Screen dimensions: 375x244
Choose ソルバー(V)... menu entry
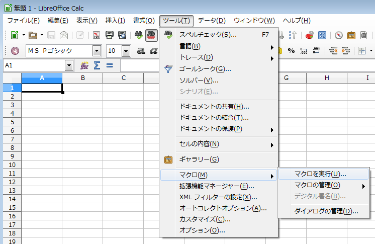pyautogui.click(x=219, y=80)
